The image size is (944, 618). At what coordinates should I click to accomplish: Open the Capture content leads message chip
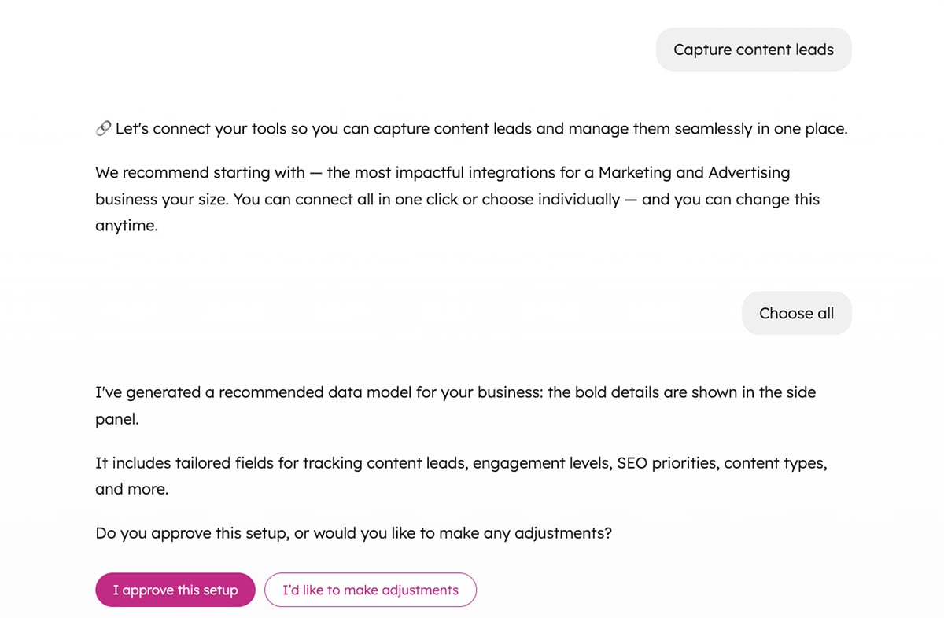[753, 49]
